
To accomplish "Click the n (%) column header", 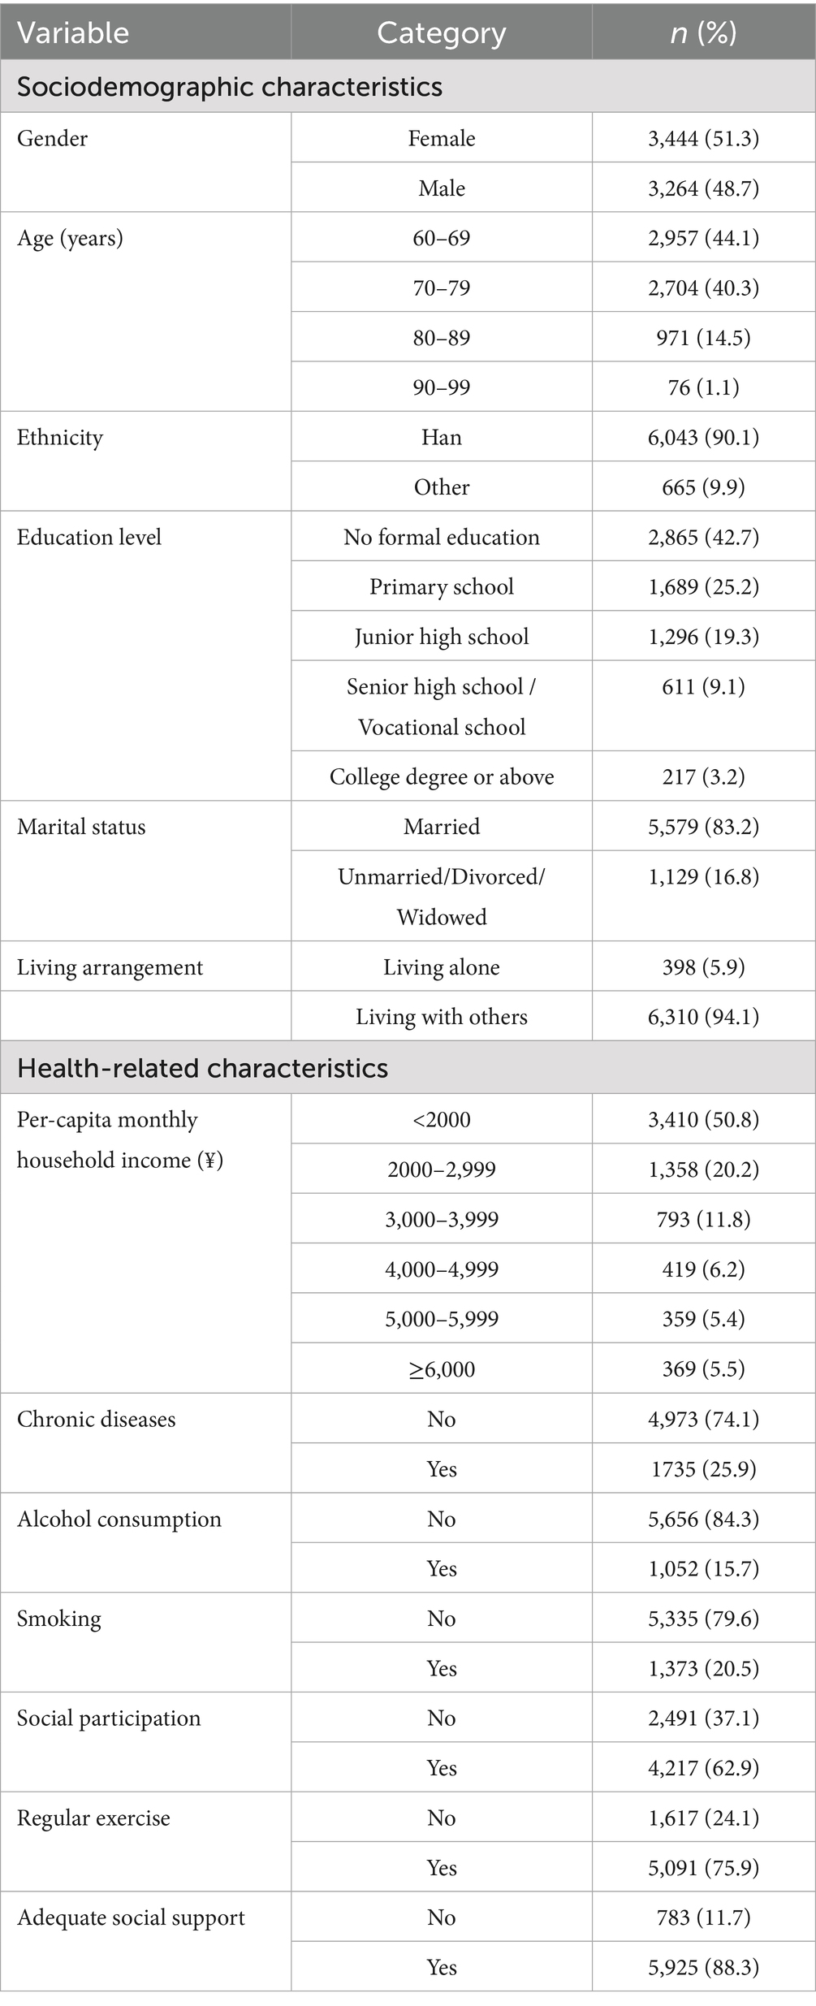I will point(703,33).
